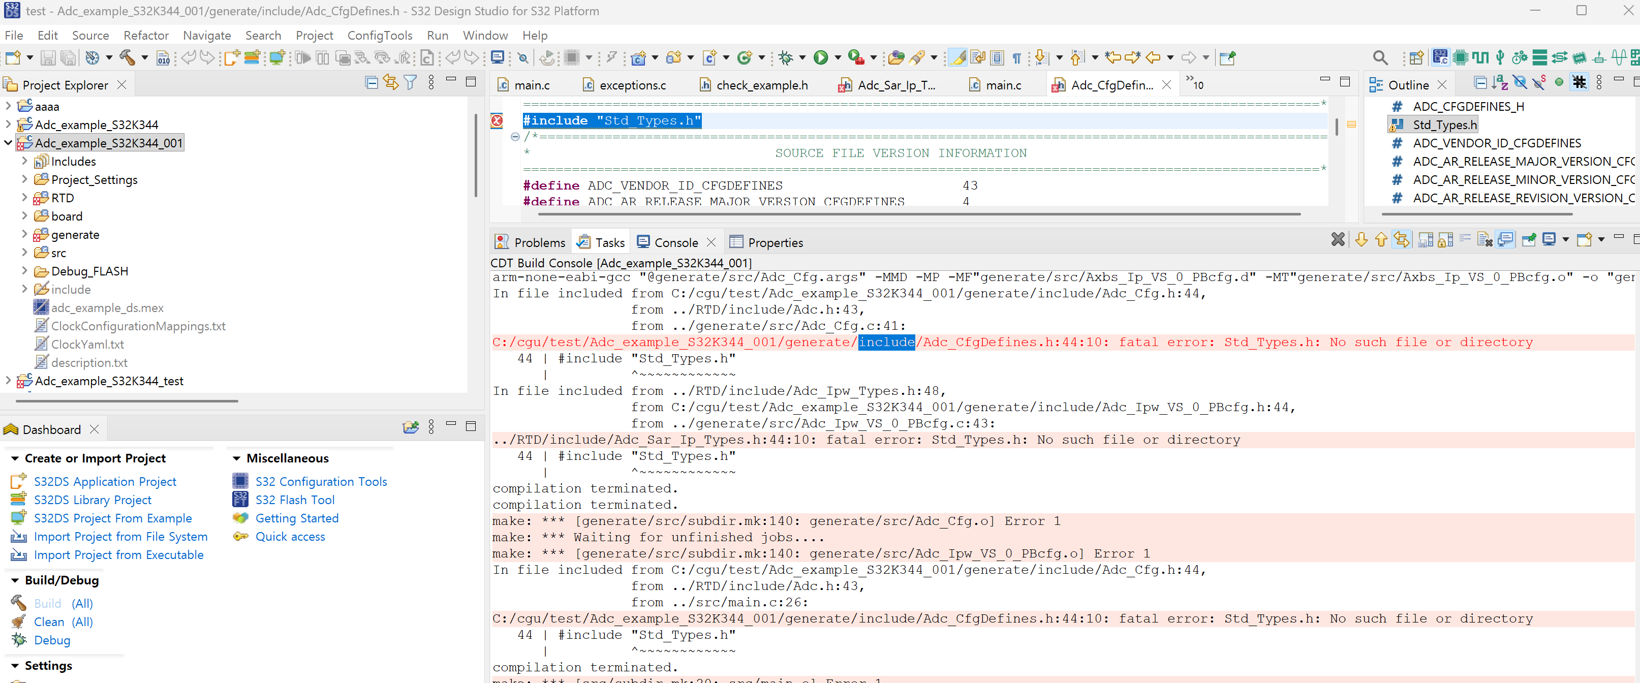Click the Debug bug toolbar icon
The image size is (1640, 683).
(786, 58)
